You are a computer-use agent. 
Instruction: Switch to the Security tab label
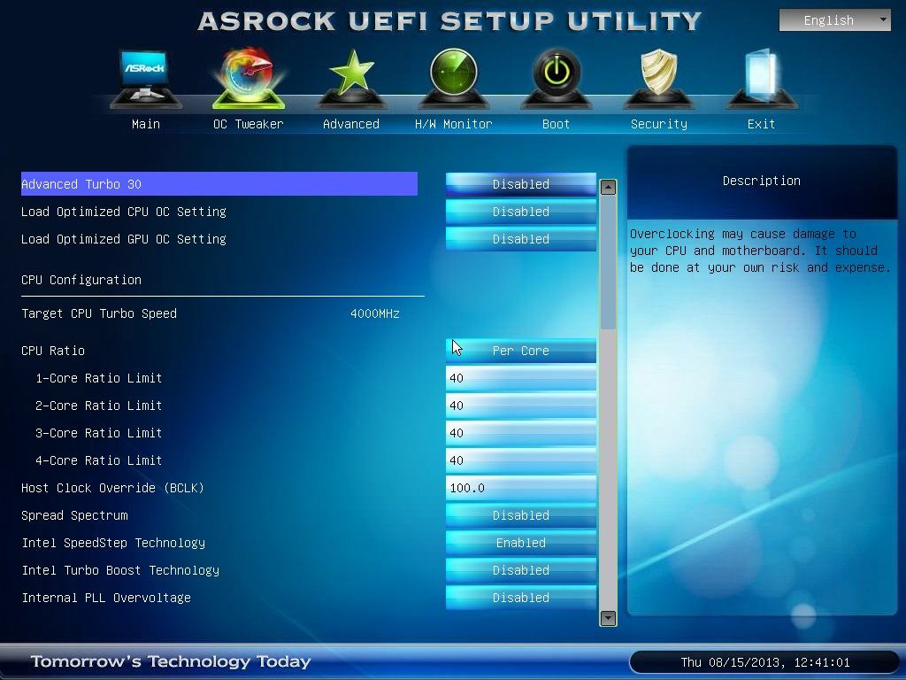[658, 124]
